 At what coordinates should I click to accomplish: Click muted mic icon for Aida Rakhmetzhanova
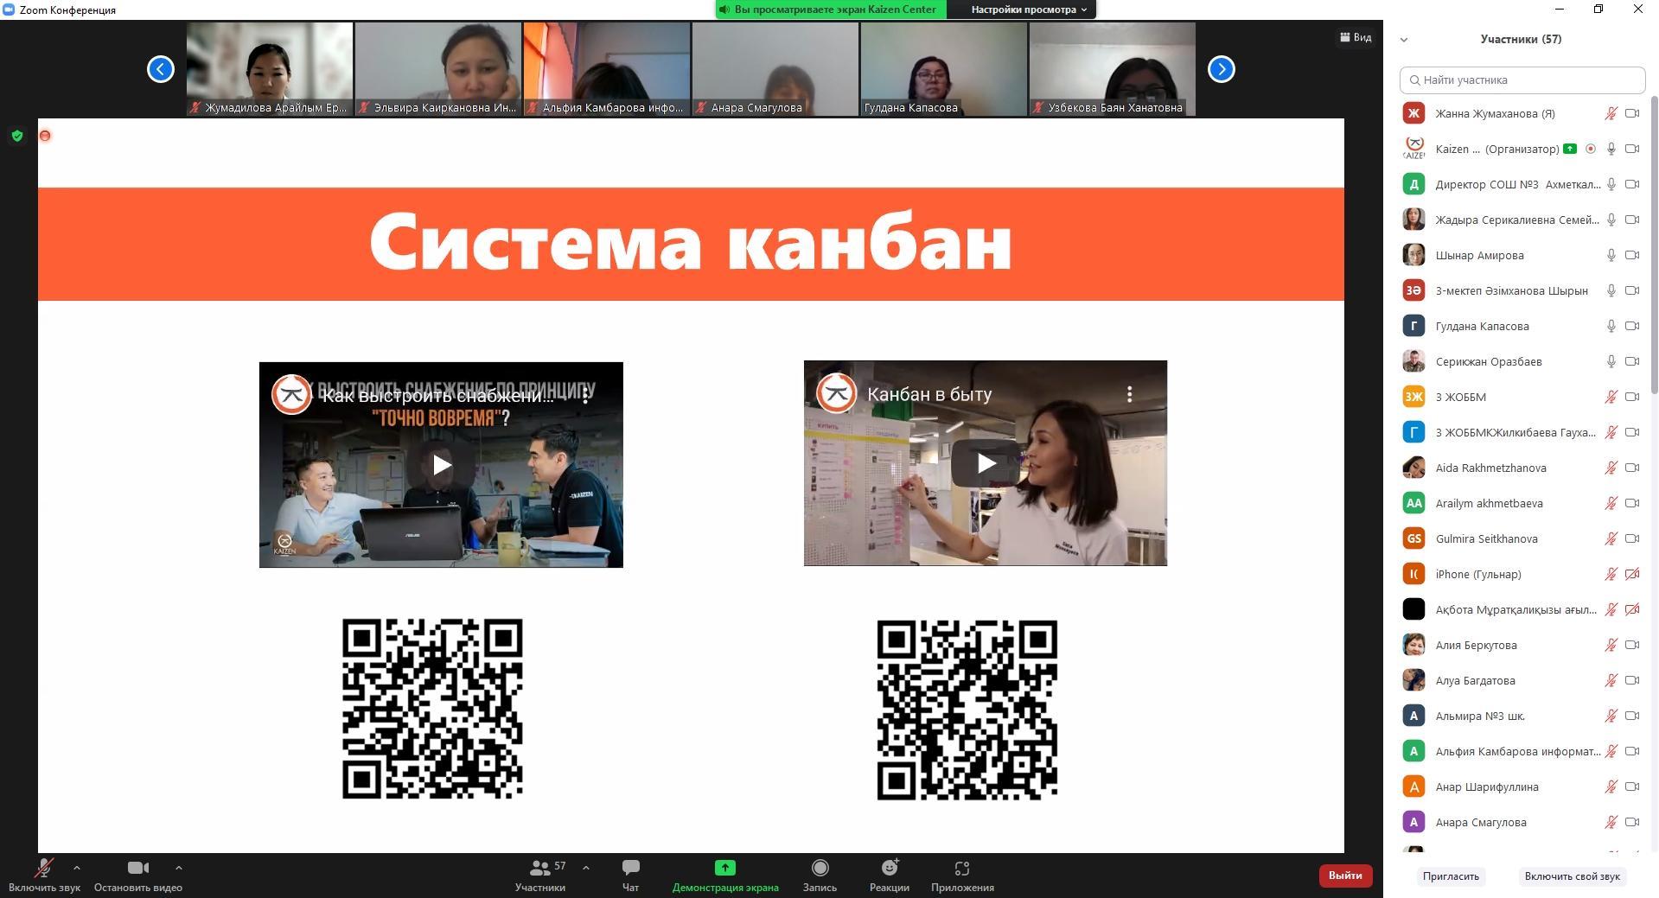coord(1611,468)
